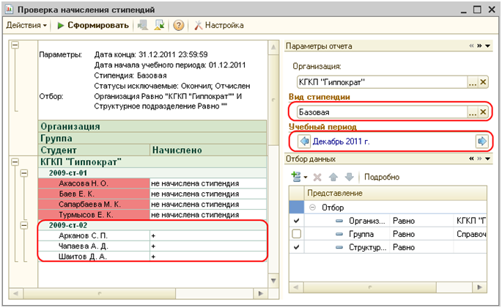The image size is (502, 308).
Task: Click the add filter item icon
Action: (x=297, y=177)
